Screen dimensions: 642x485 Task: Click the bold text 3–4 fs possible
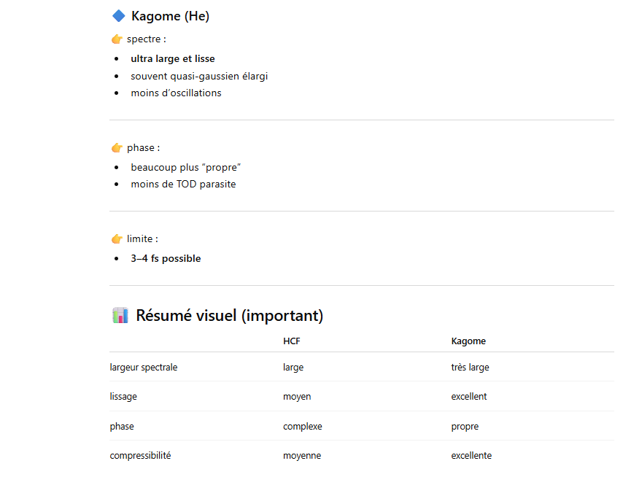(166, 259)
